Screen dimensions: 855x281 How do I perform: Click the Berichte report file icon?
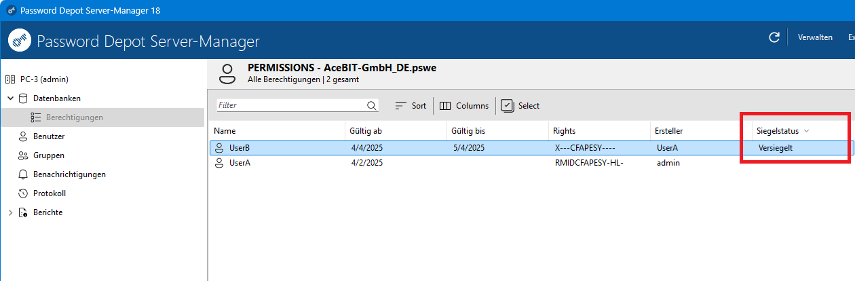(23, 212)
